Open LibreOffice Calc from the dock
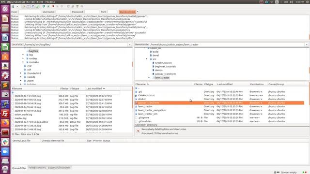Image resolution: width=310 pixels, height=174 pixels. pyautogui.click(x=5, y=47)
